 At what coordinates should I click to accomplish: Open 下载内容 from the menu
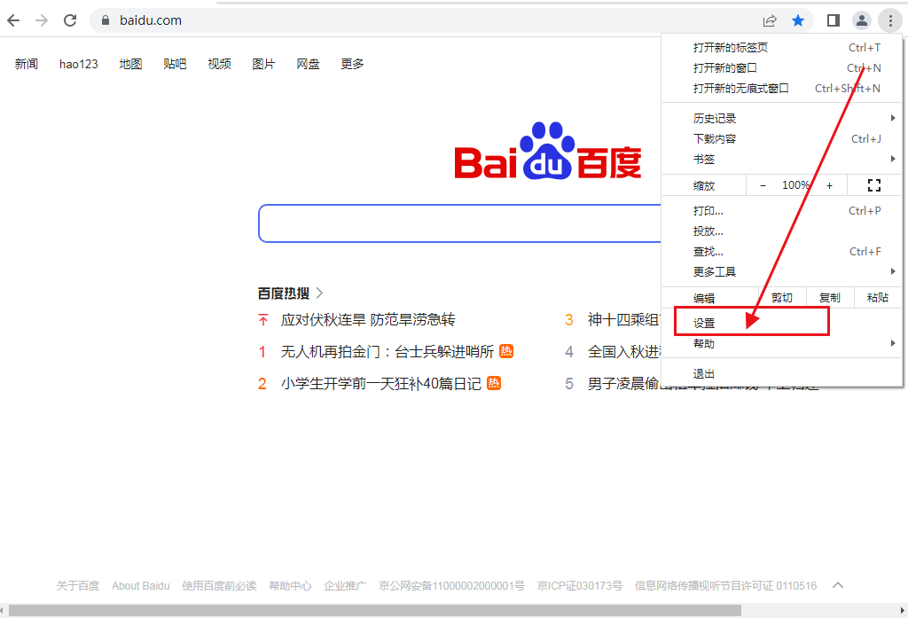point(782,138)
